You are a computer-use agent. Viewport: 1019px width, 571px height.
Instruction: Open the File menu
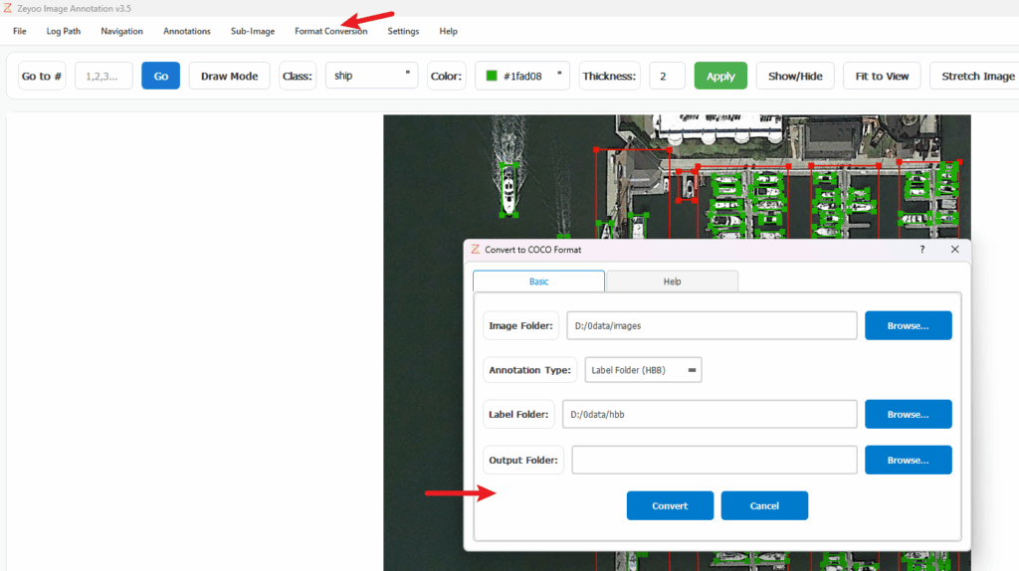20,31
